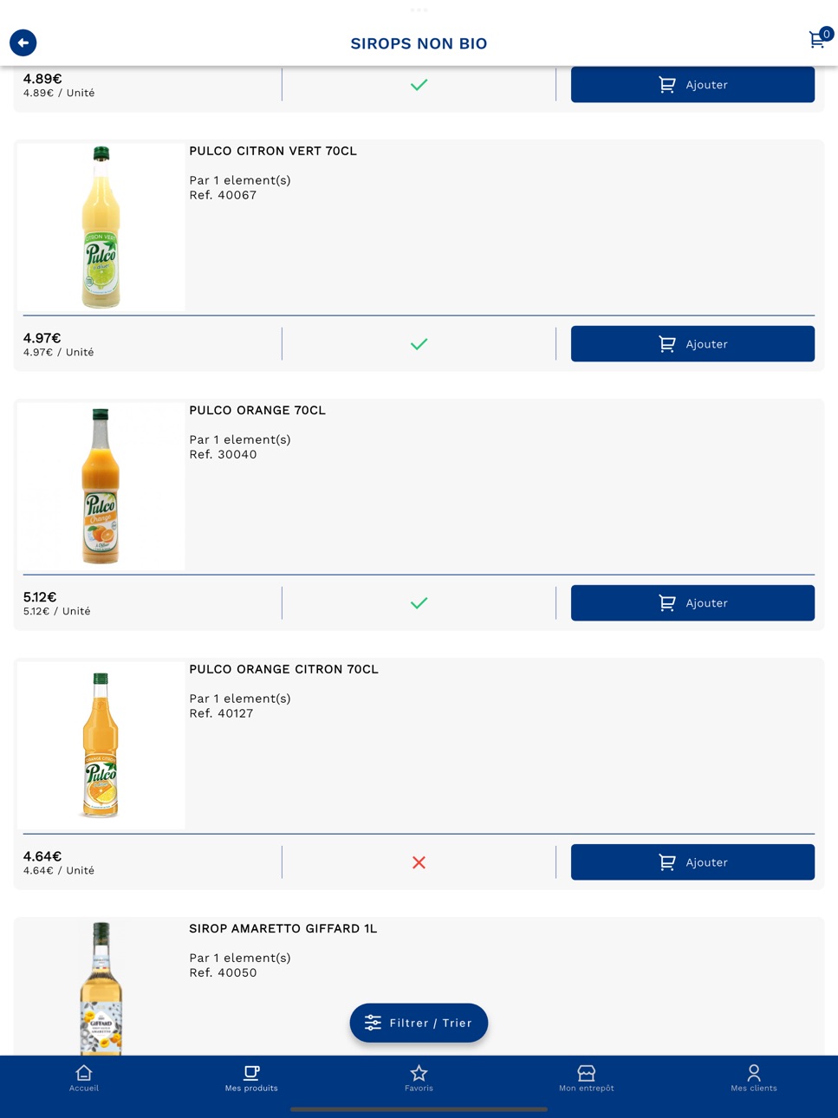Open the Filtrer / Trier panel
This screenshot has height=1118, width=838.
pyautogui.click(x=419, y=1023)
